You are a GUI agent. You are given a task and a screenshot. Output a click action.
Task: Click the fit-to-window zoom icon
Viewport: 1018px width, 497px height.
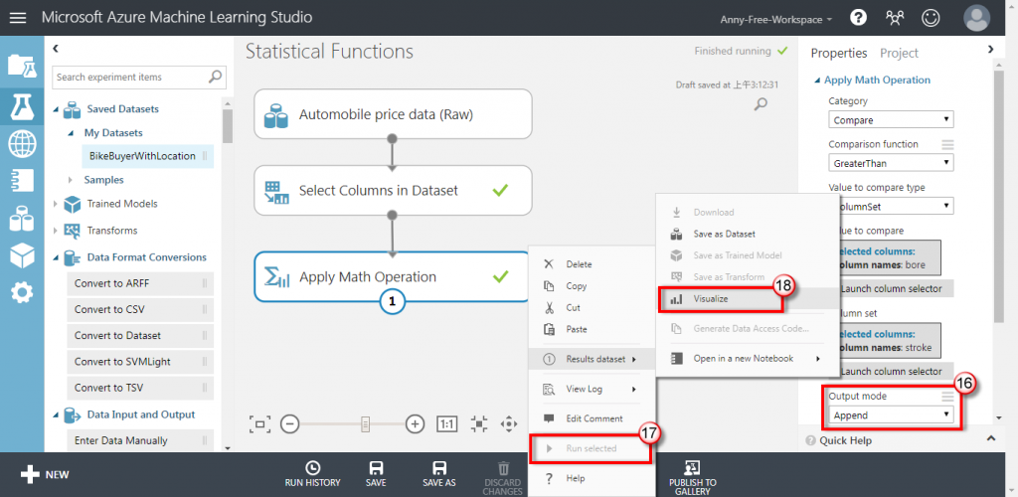click(x=259, y=424)
